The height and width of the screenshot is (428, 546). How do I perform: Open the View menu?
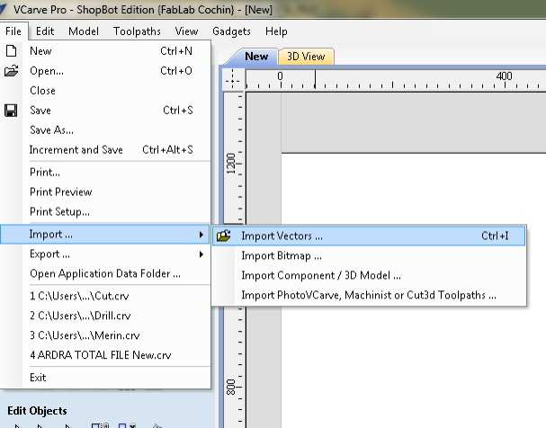coord(186,31)
